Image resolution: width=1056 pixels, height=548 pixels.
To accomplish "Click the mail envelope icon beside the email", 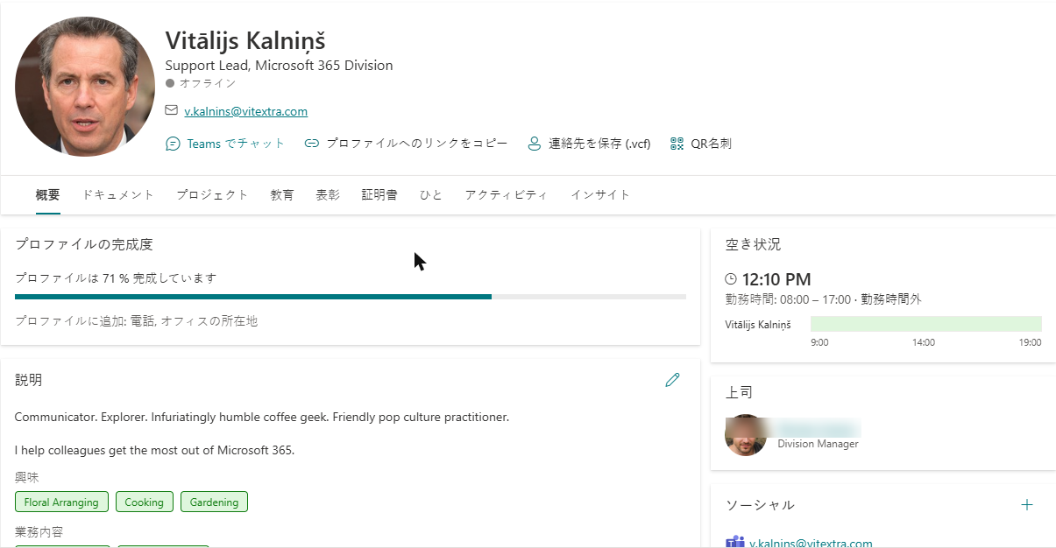I will [172, 111].
